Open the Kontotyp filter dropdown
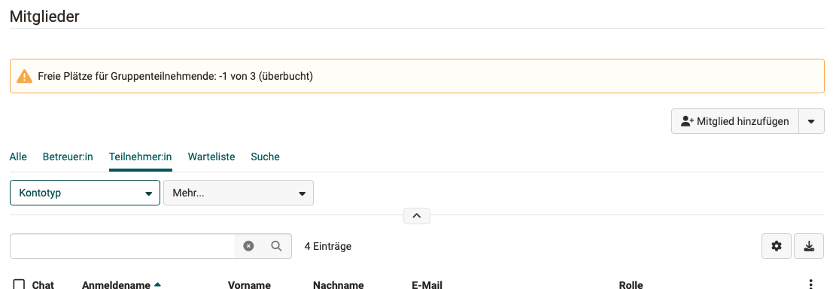Image resolution: width=833 pixels, height=289 pixels. coord(85,193)
